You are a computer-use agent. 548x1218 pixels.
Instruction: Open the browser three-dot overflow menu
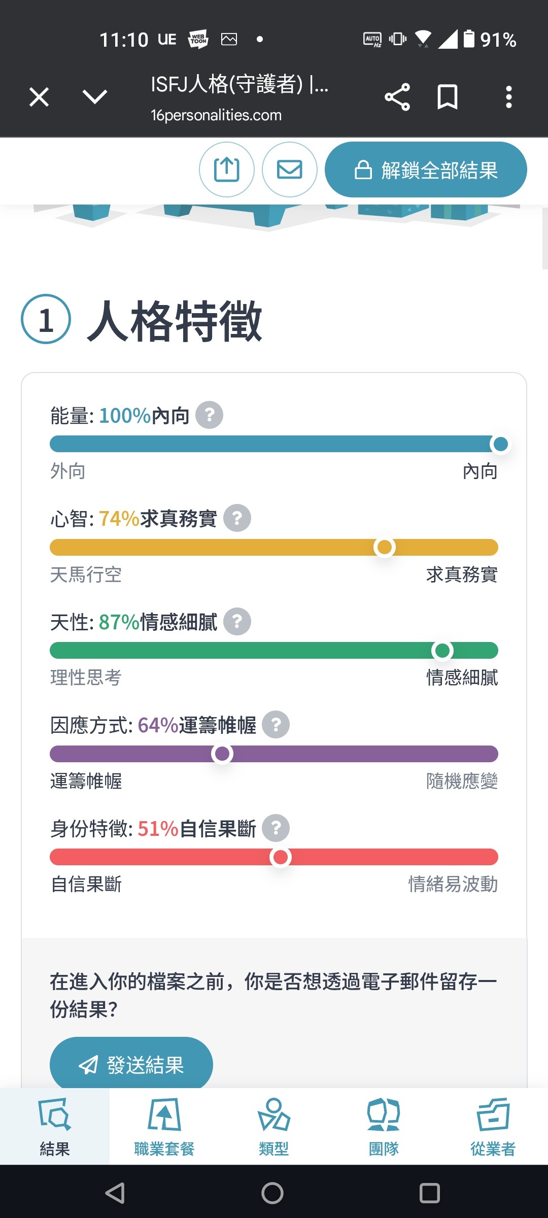508,97
